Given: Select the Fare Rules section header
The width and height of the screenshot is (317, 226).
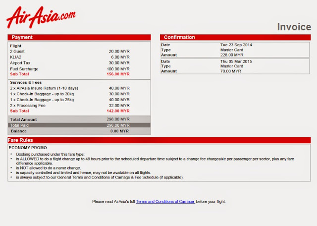Looking at the screenshot, I should 159,140.
